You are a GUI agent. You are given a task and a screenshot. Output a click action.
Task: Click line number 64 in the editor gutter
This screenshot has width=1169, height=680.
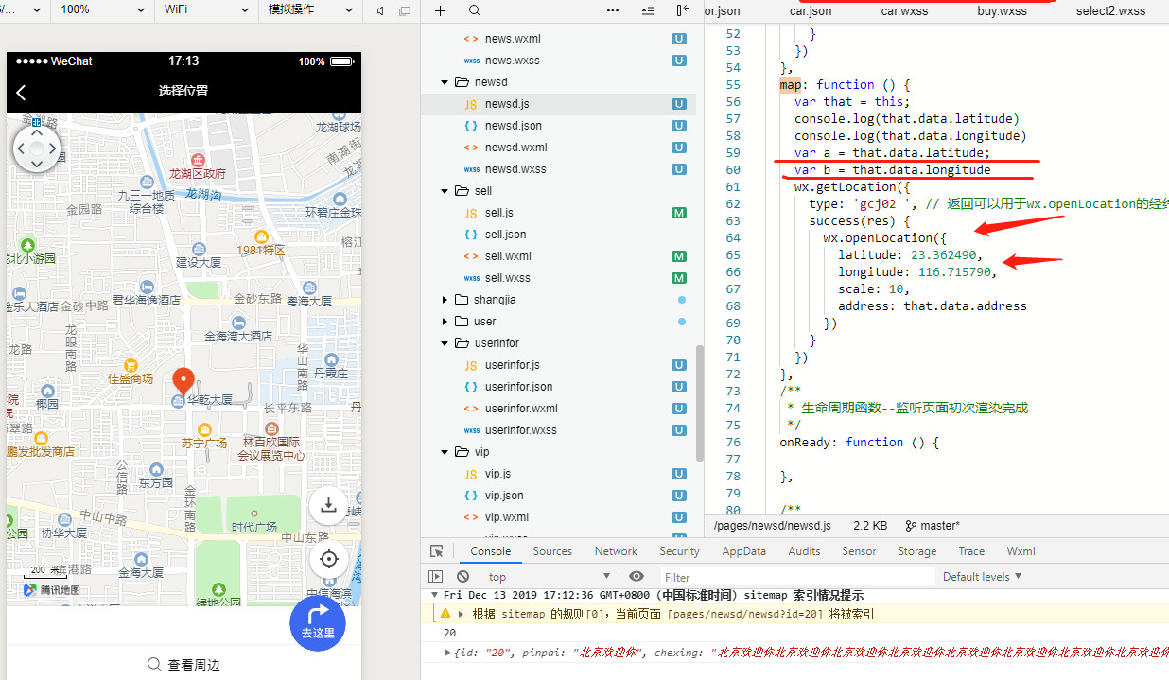(x=733, y=238)
